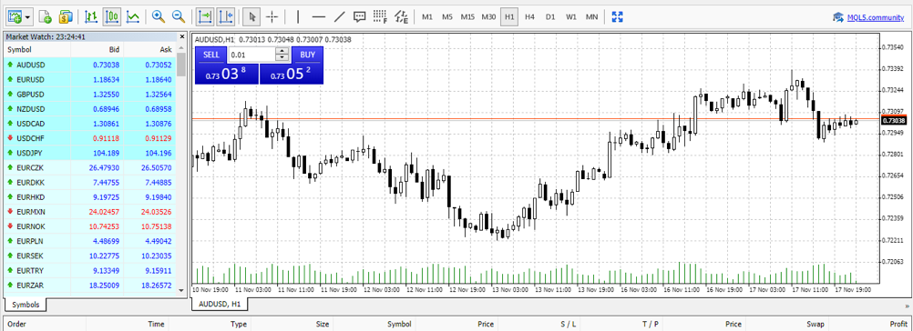Click Market Watch scrollbar up arrow

tap(181, 48)
